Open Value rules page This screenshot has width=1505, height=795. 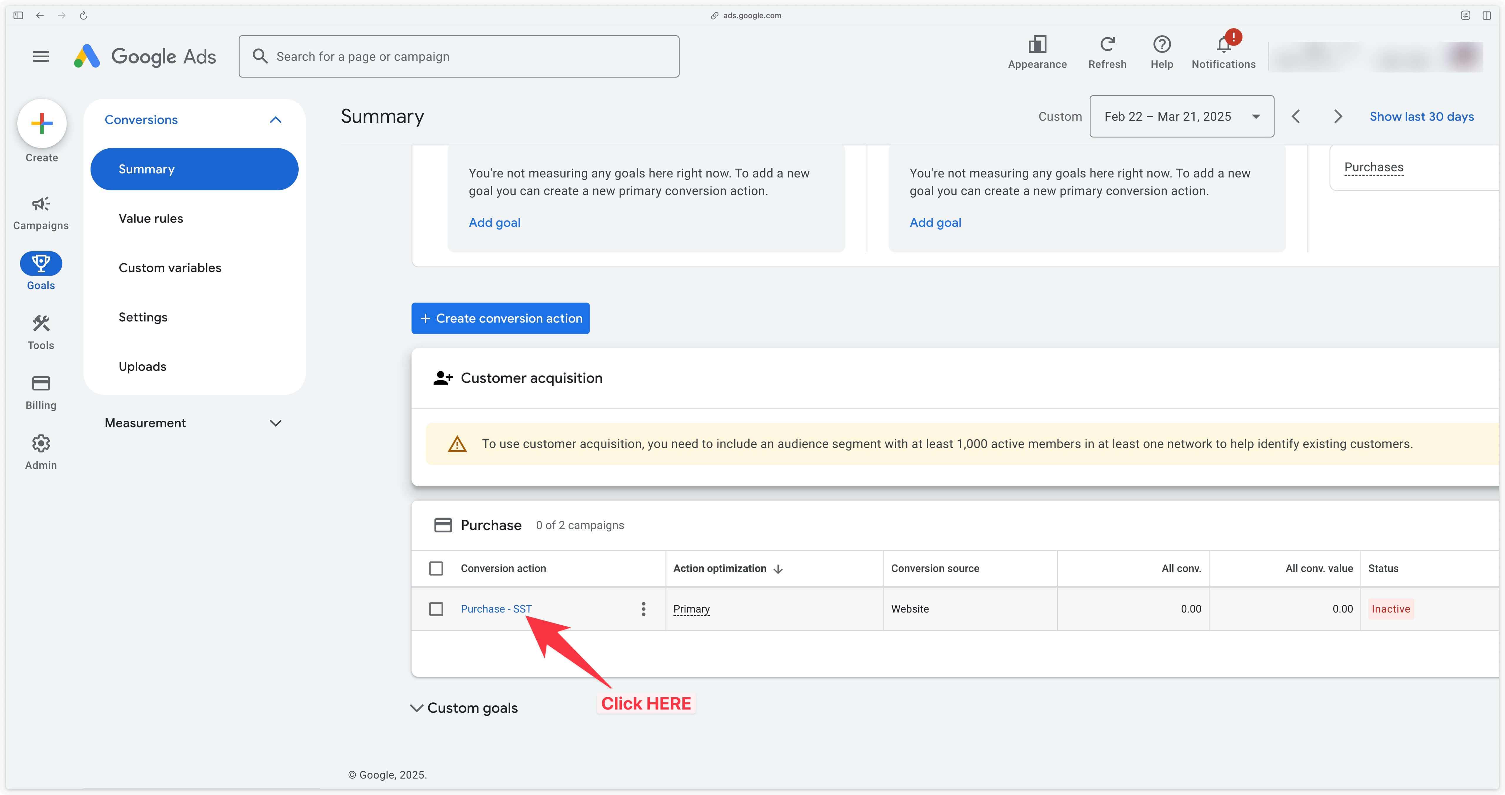tap(151, 219)
